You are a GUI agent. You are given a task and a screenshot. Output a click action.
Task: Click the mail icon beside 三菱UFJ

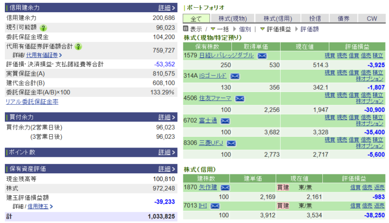[231, 143]
